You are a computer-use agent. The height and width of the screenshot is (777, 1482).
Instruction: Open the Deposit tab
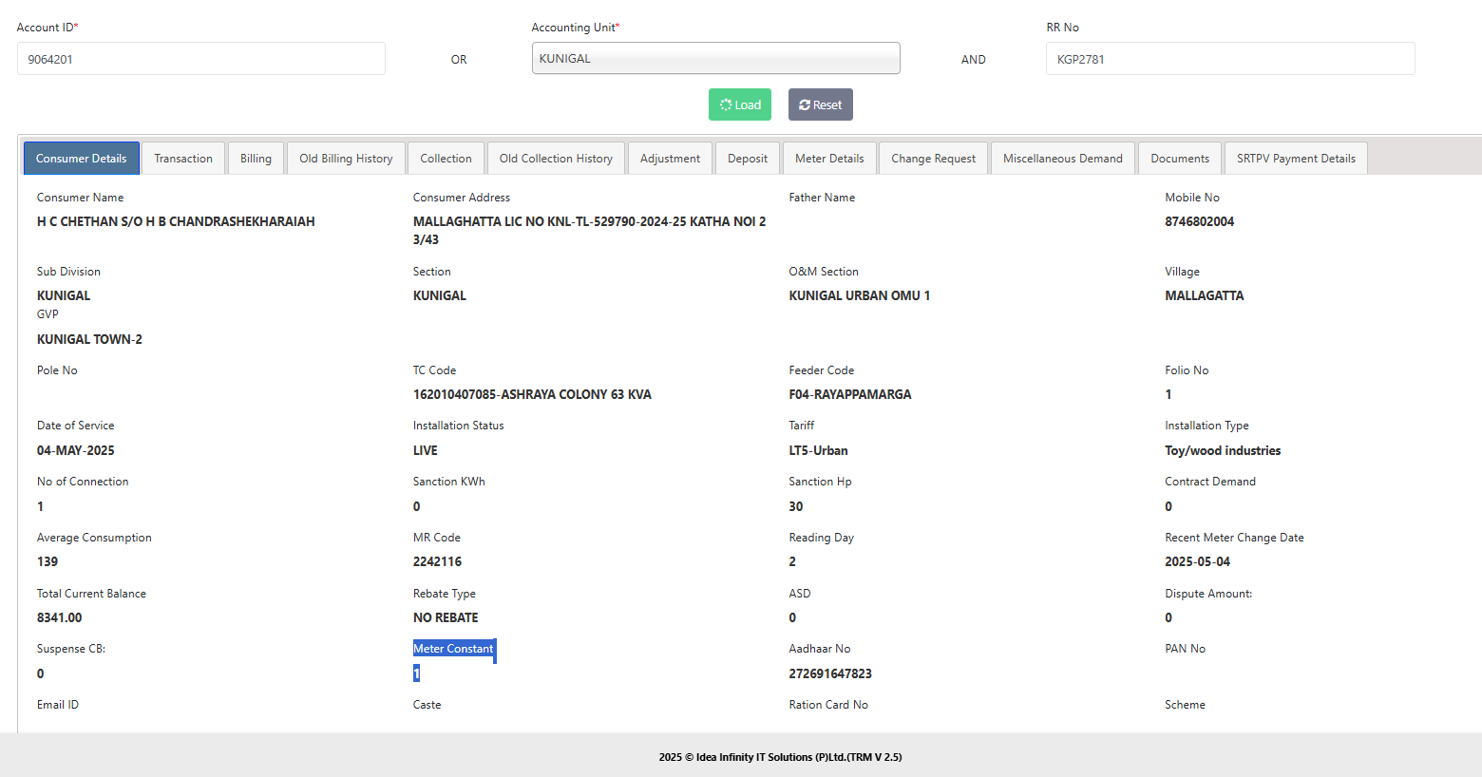748,159
